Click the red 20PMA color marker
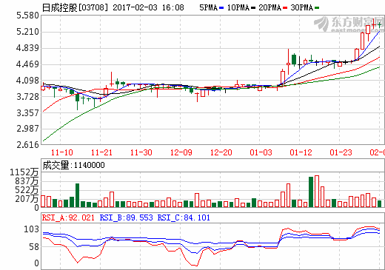The image size is (385, 270). (285, 8)
